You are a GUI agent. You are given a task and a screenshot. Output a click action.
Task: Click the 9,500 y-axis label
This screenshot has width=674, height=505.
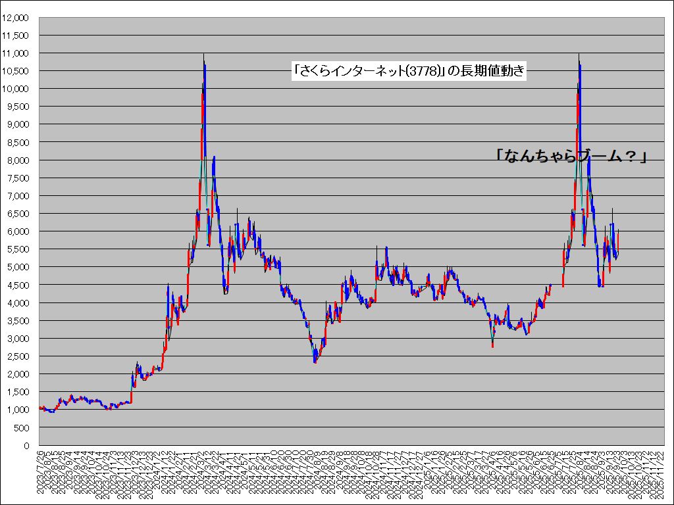tap(18, 107)
